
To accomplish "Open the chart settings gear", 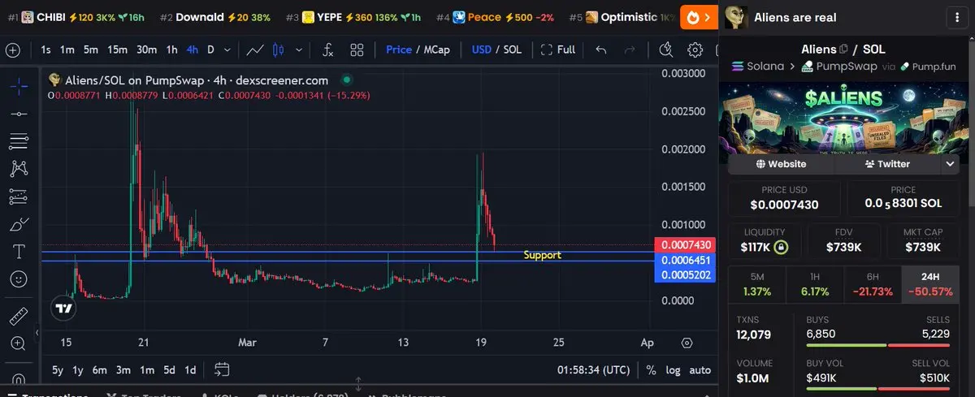I will 695,50.
